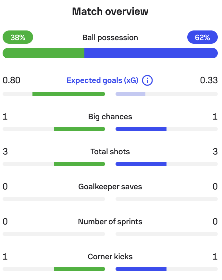Click the blue Total shots bar
Viewport: 222px width, 280px height.
point(141,164)
